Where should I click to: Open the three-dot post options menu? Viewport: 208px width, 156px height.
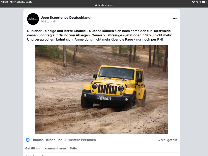(x=174, y=18)
